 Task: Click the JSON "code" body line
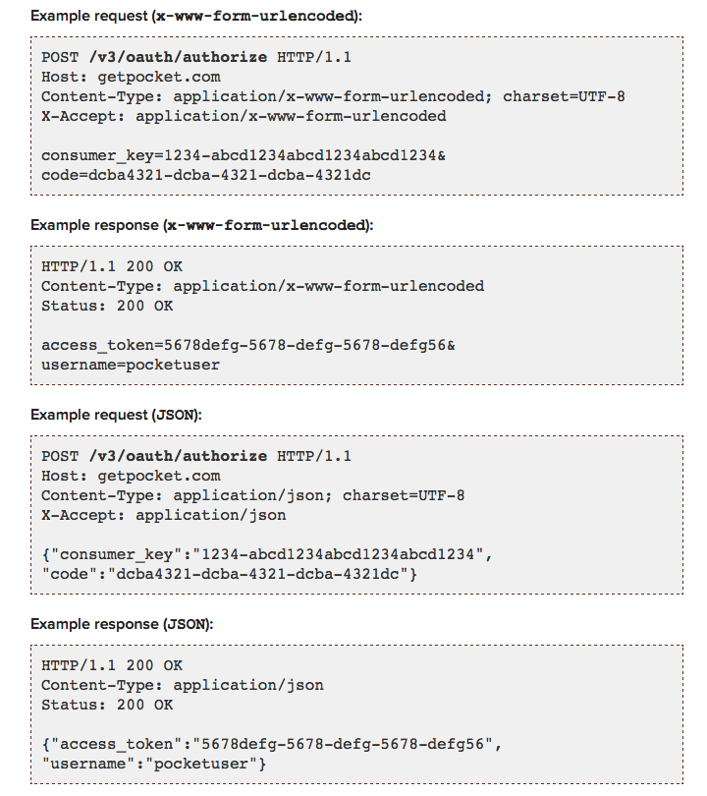point(229,574)
